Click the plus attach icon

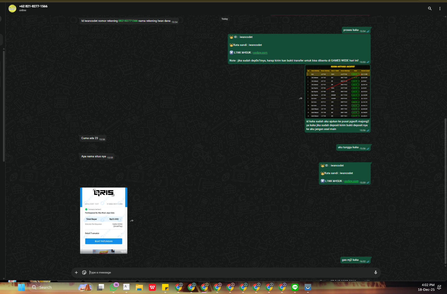coord(76,273)
